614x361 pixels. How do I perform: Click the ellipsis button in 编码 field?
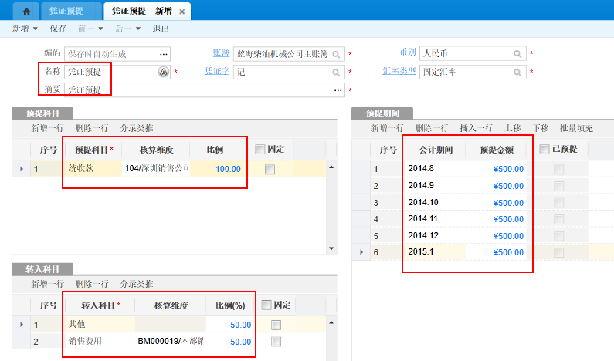[x=163, y=54]
